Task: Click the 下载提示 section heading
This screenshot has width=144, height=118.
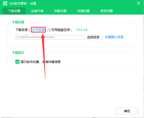Action: [x=18, y=52]
